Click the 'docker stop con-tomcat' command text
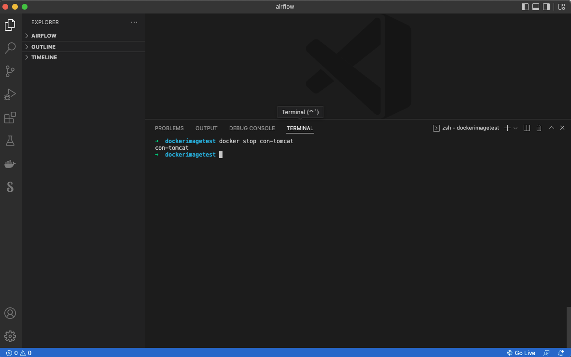Screen dimensions: 571x357 (x=256, y=141)
